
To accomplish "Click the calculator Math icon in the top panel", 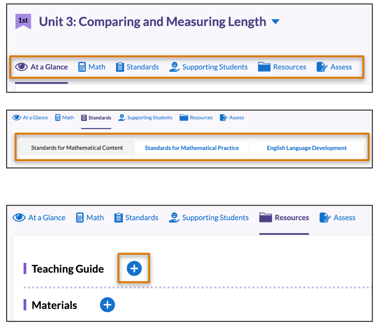I will [x=82, y=67].
